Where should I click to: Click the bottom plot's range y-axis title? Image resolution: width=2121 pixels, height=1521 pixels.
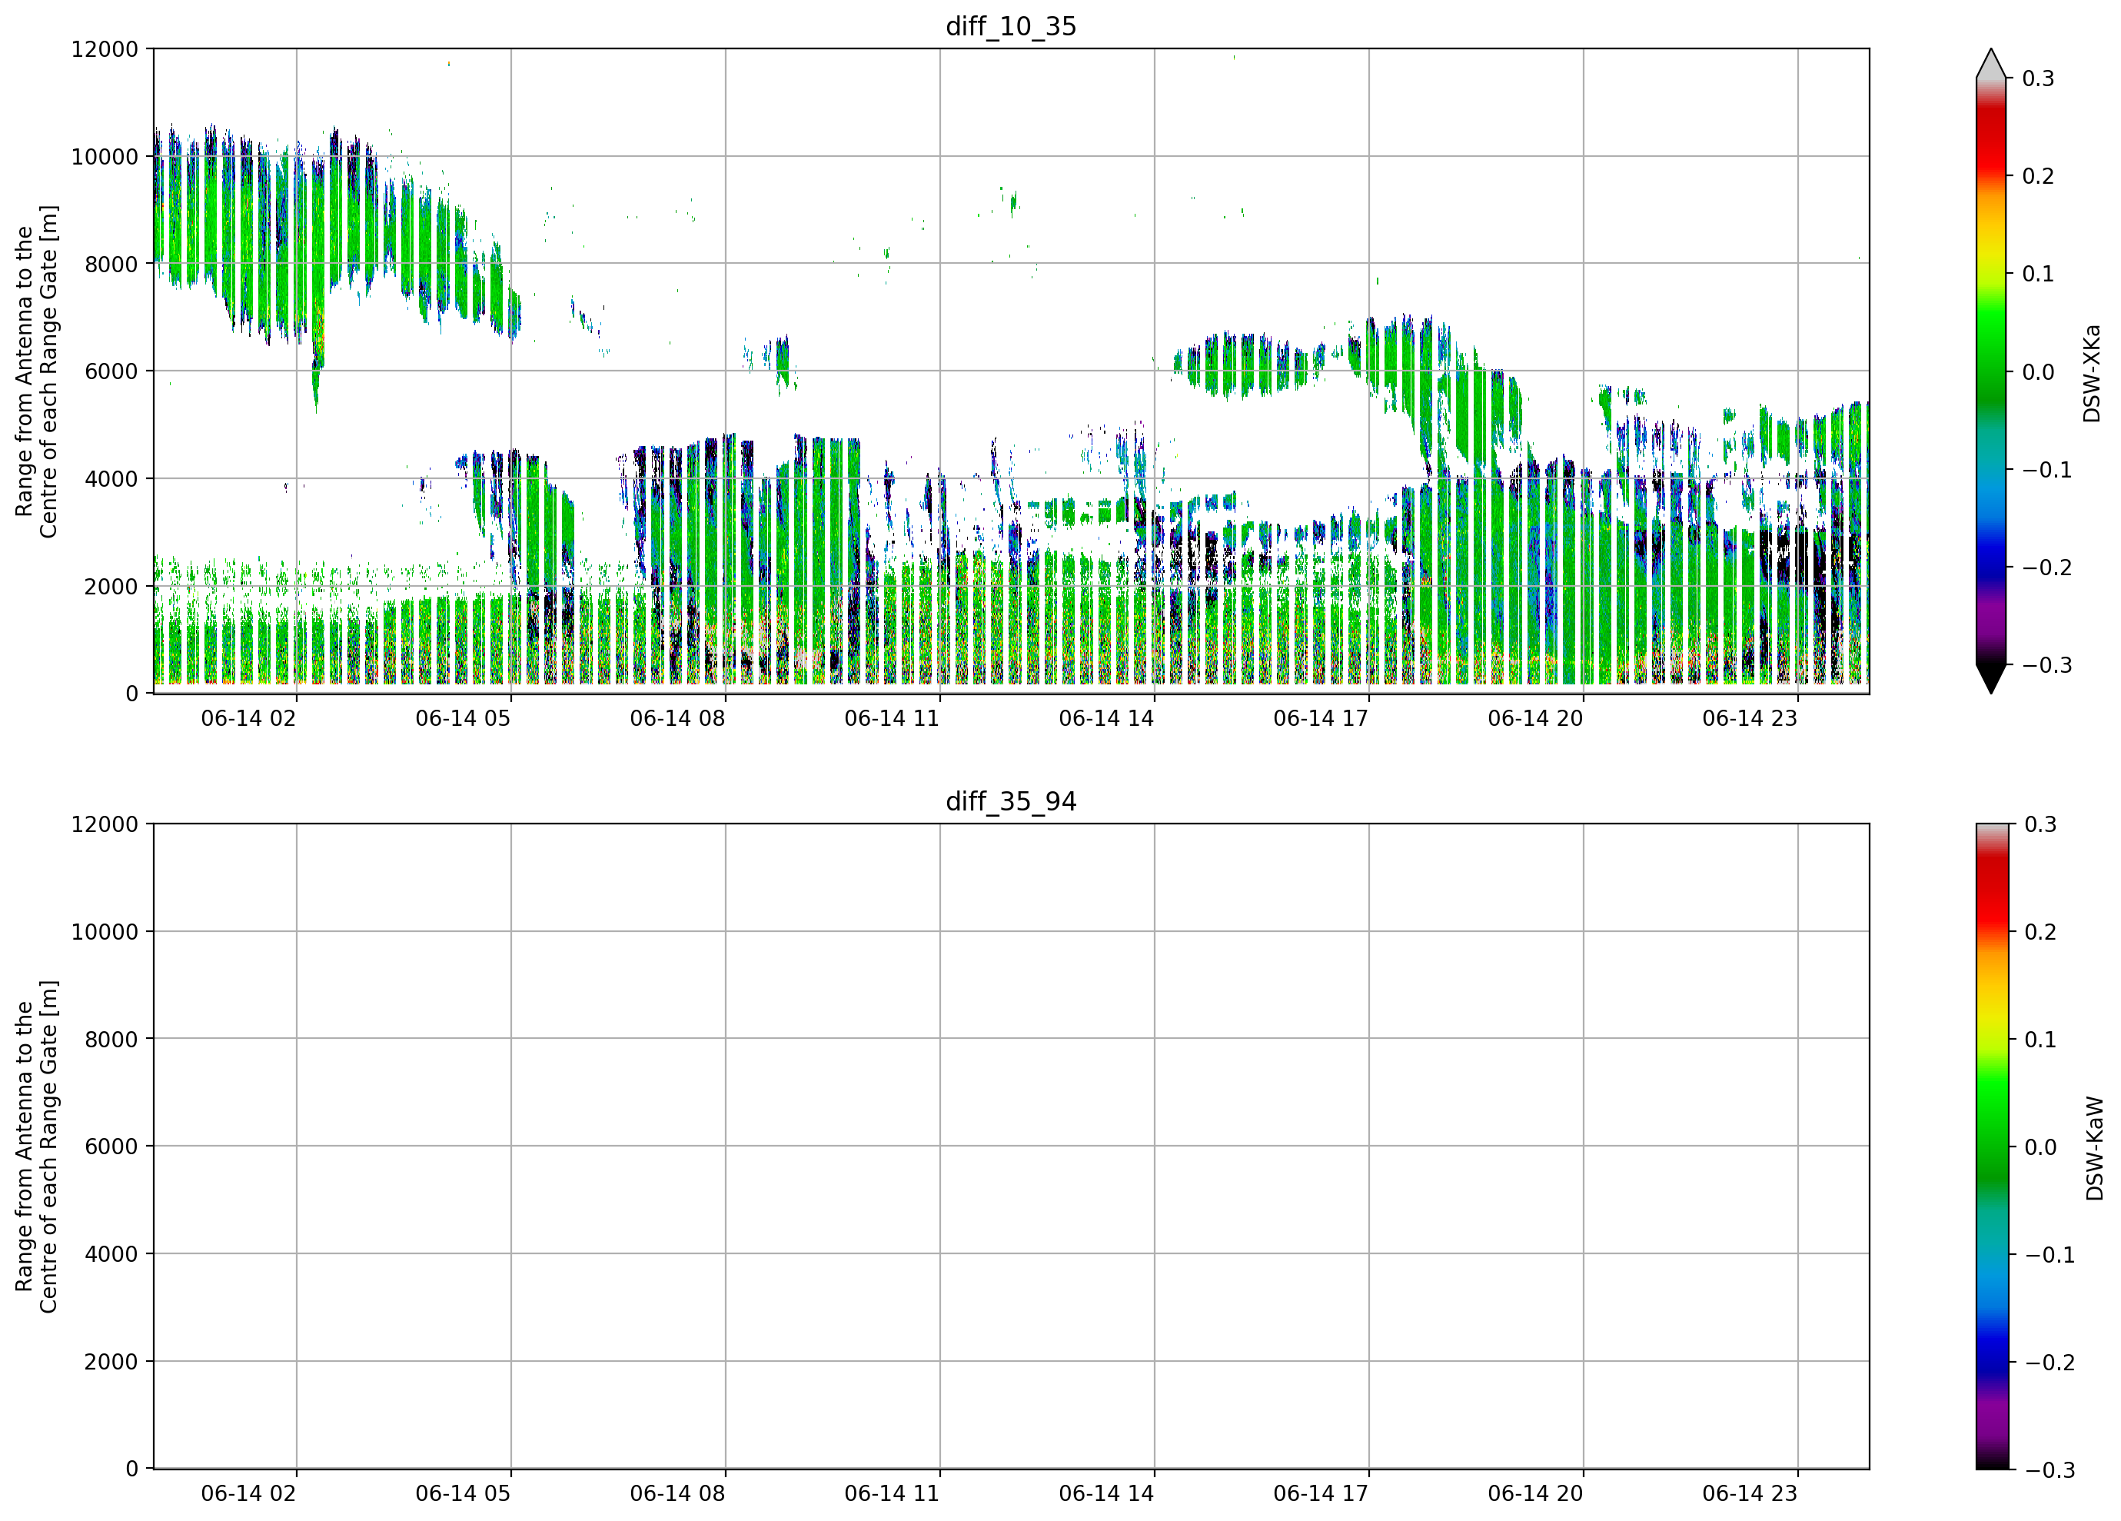coord(35,1147)
